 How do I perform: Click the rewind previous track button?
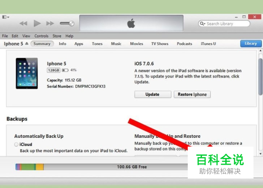[23, 23]
